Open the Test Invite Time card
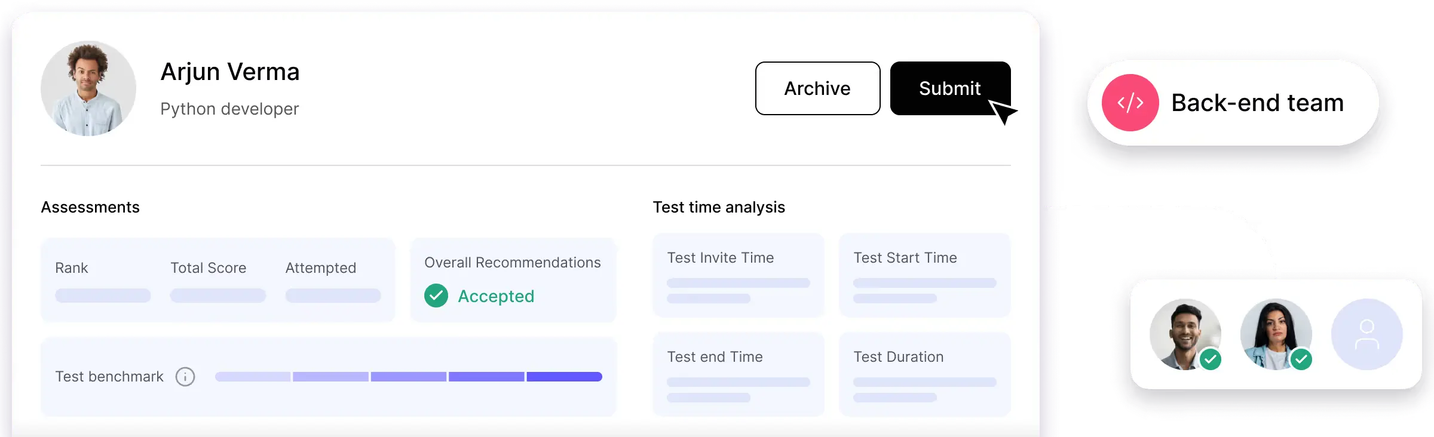 click(738, 275)
